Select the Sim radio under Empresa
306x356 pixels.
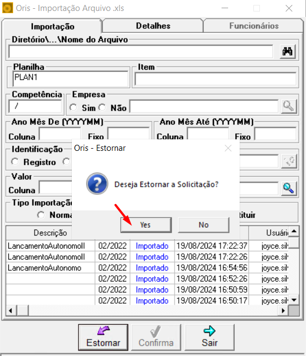73,108
